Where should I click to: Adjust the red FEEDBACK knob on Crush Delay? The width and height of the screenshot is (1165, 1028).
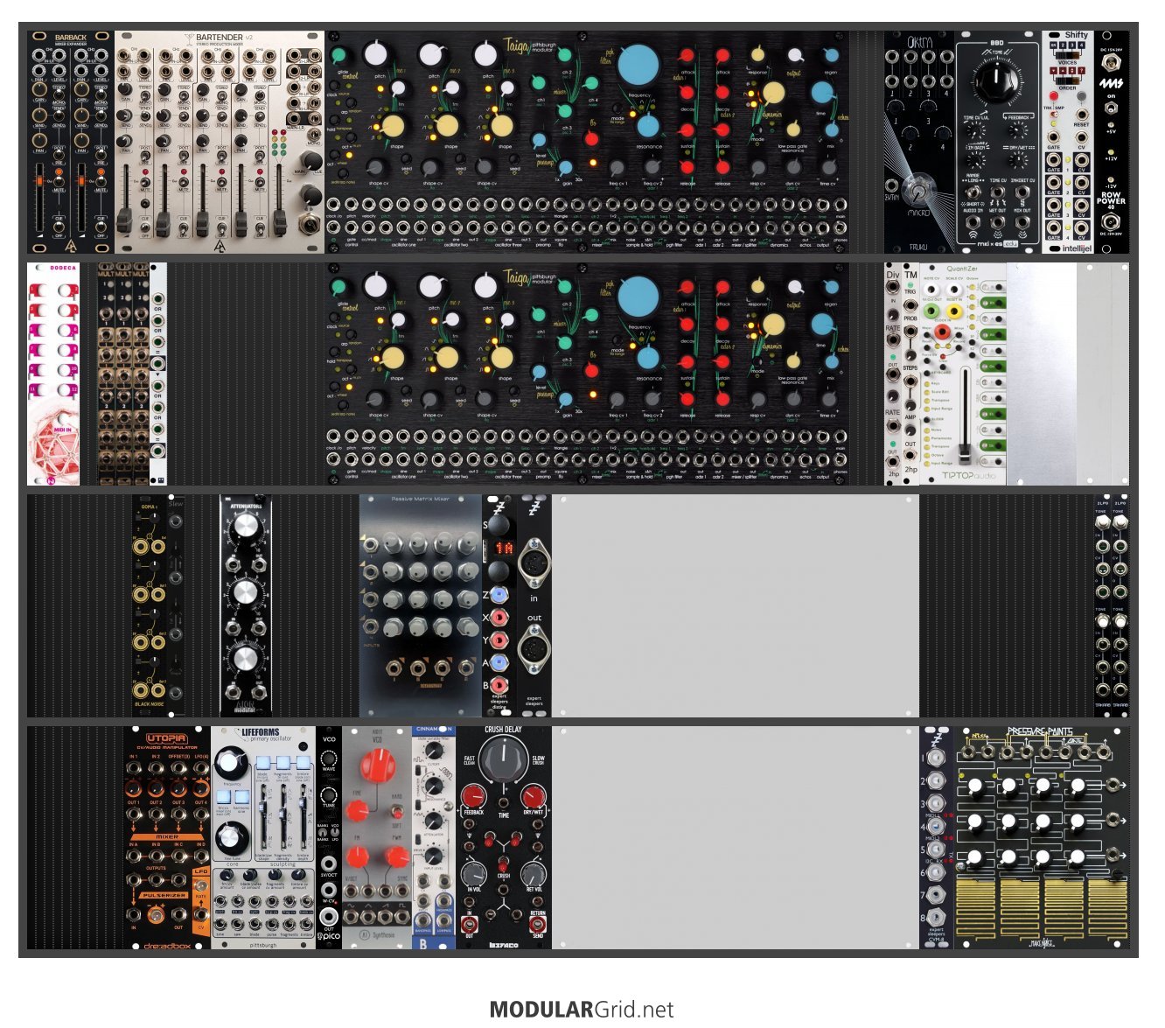473,797
